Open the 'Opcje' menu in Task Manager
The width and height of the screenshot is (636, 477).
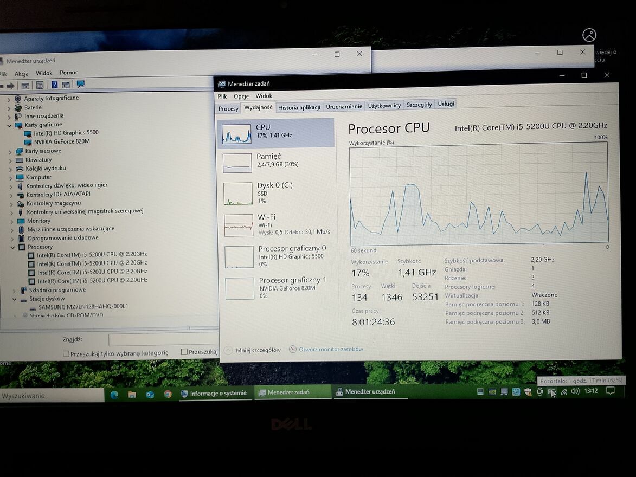tap(241, 96)
